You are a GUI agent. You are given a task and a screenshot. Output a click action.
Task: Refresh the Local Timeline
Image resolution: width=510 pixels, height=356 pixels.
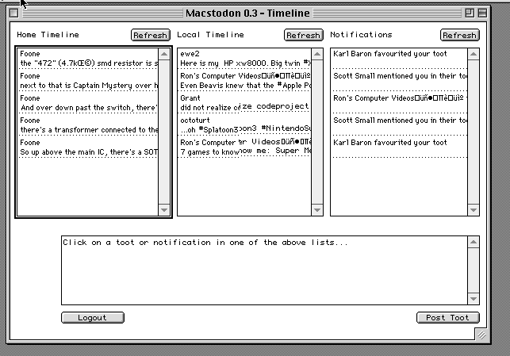pyautogui.click(x=303, y=36)
